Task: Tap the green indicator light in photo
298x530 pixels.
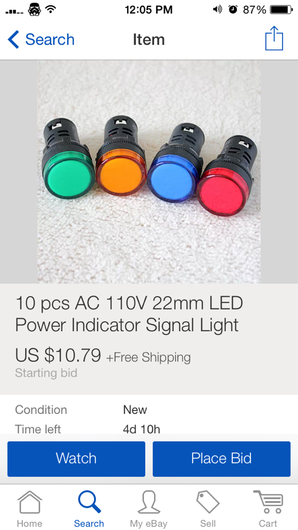Action: (69, 159)
